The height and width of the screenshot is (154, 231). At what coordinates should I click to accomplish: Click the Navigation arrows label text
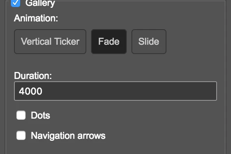click(x=68, y=136)
